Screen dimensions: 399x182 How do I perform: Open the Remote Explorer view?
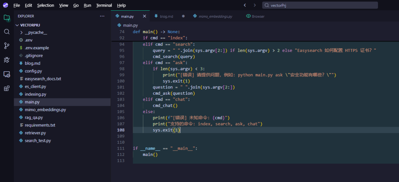click(x=7, y=74)
